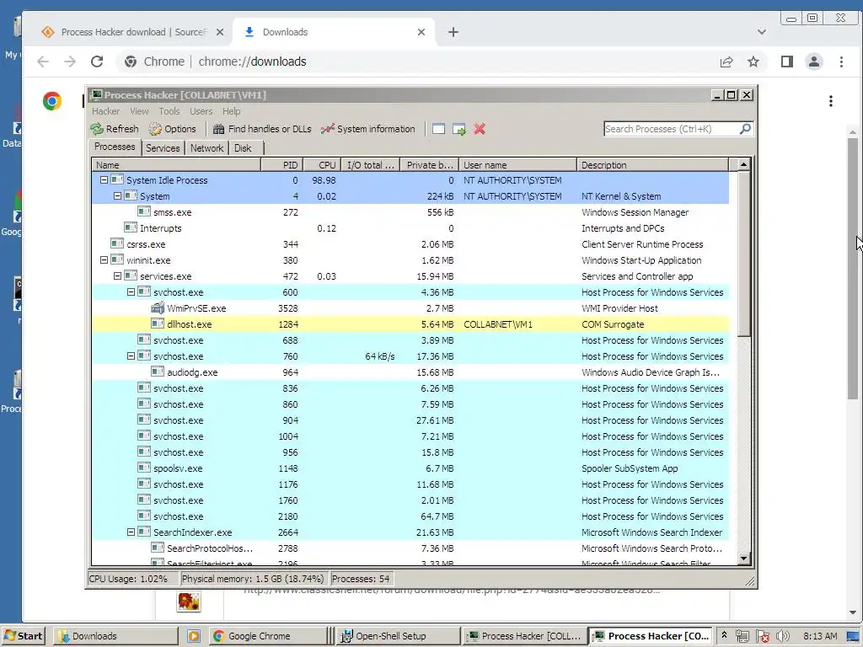
Task: Click the dllhost.exe process icon
Action: pyautogui.click(x=158, y=324)
